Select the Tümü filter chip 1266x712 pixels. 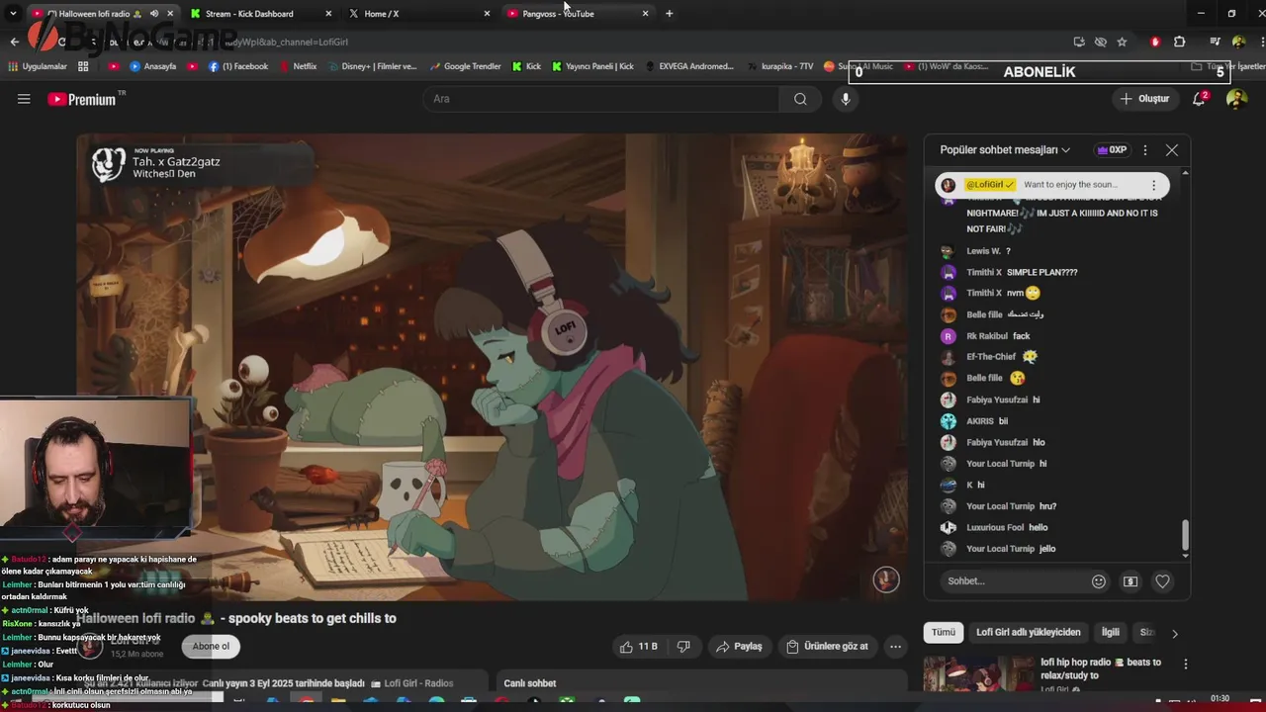coord(944,632)
